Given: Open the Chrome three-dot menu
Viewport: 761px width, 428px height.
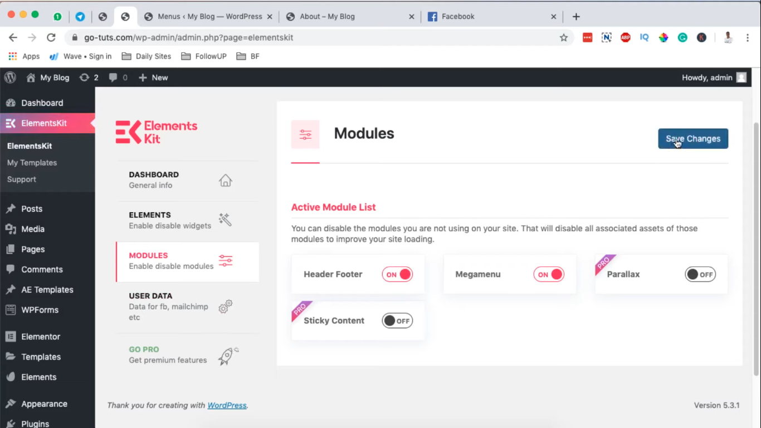Looking at the screenshot, I should point(747,37).
